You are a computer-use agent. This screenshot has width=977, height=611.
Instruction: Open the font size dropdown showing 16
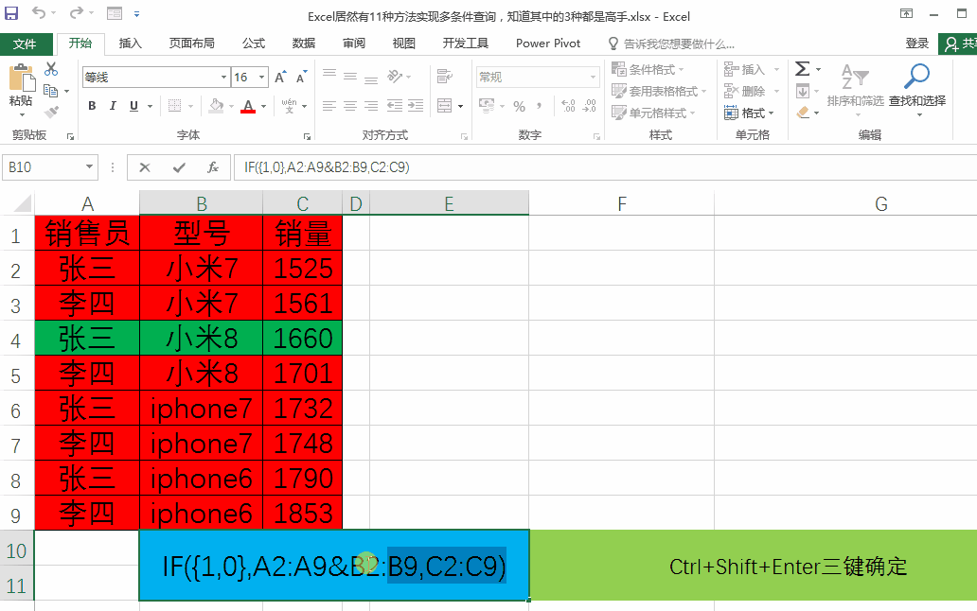261,78
